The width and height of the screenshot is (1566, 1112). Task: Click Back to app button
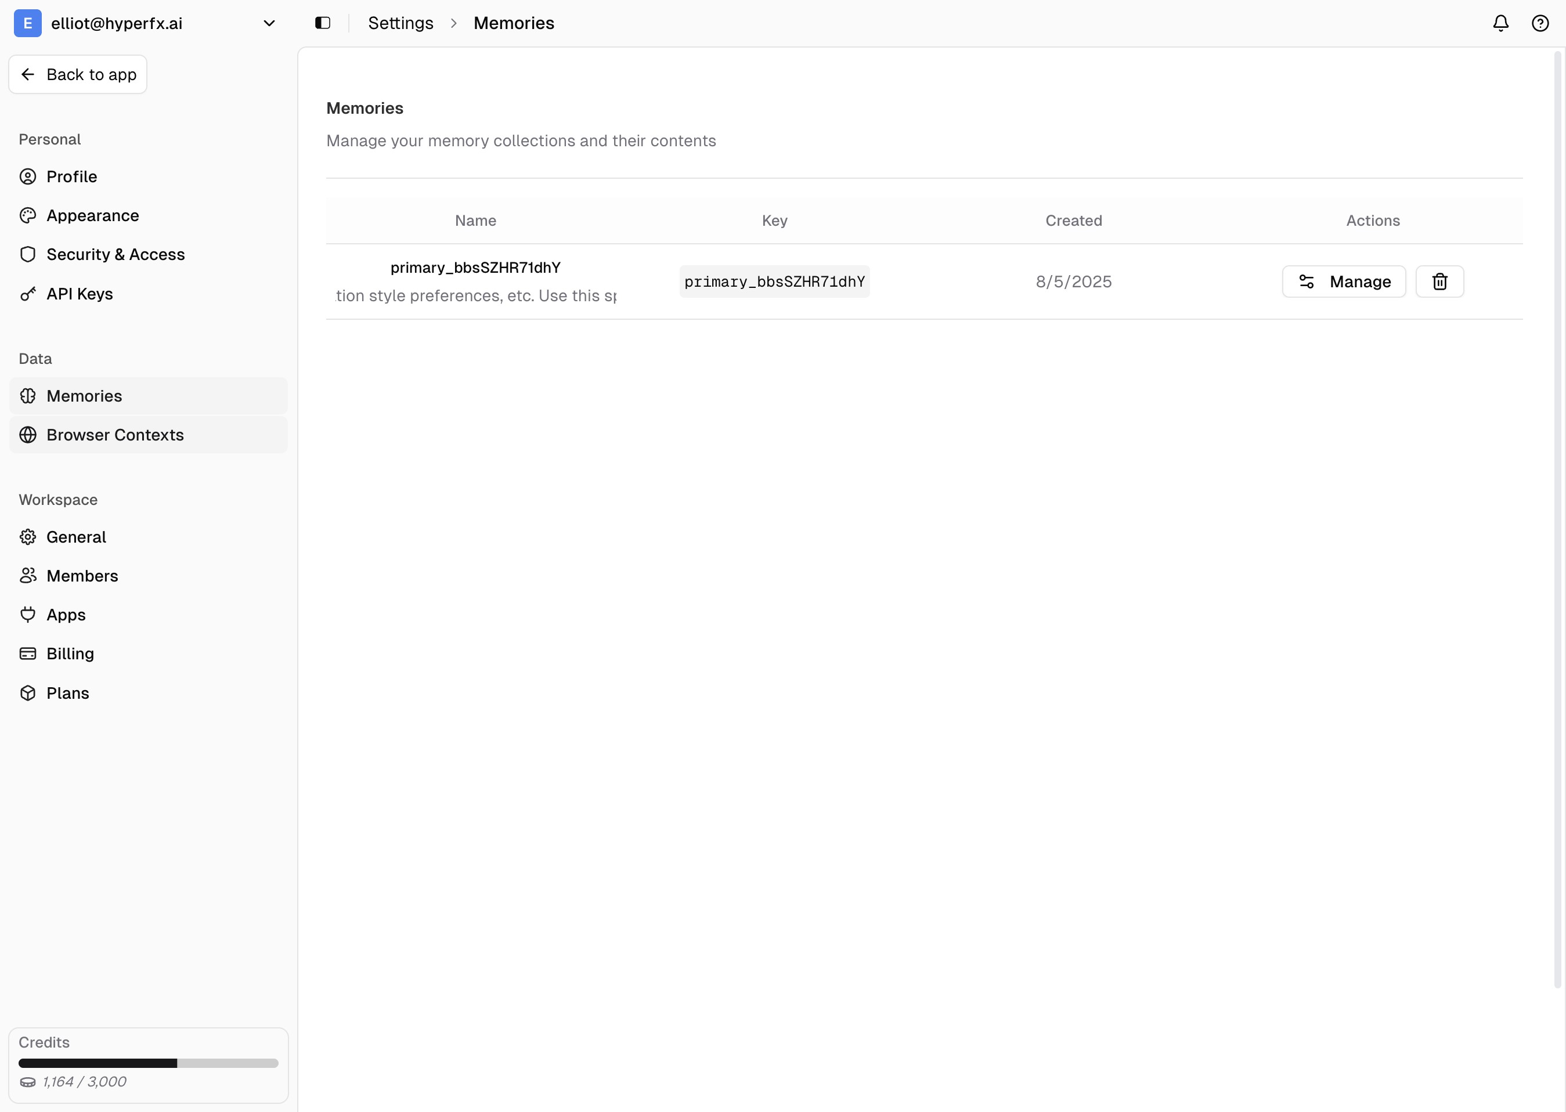(78, 75)
